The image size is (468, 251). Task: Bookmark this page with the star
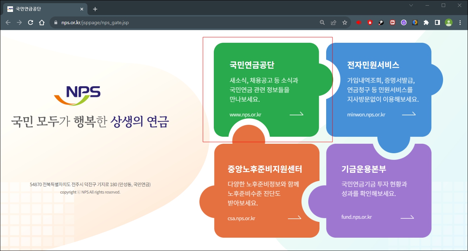click(x=345, y=22)
